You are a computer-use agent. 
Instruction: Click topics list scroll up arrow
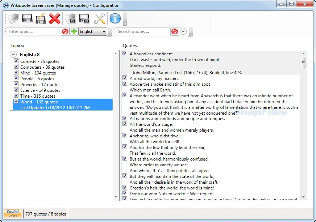coord(116,54)
